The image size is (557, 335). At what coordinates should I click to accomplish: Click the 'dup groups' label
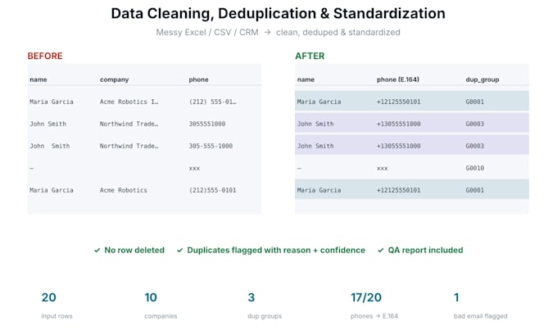coord(265,316)
